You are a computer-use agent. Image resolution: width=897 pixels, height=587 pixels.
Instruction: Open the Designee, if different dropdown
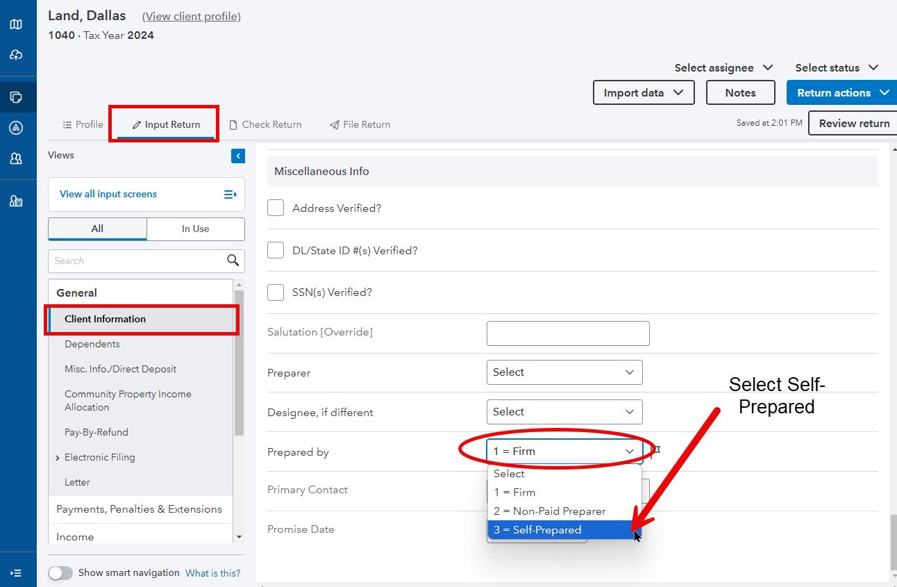[564, 412]
